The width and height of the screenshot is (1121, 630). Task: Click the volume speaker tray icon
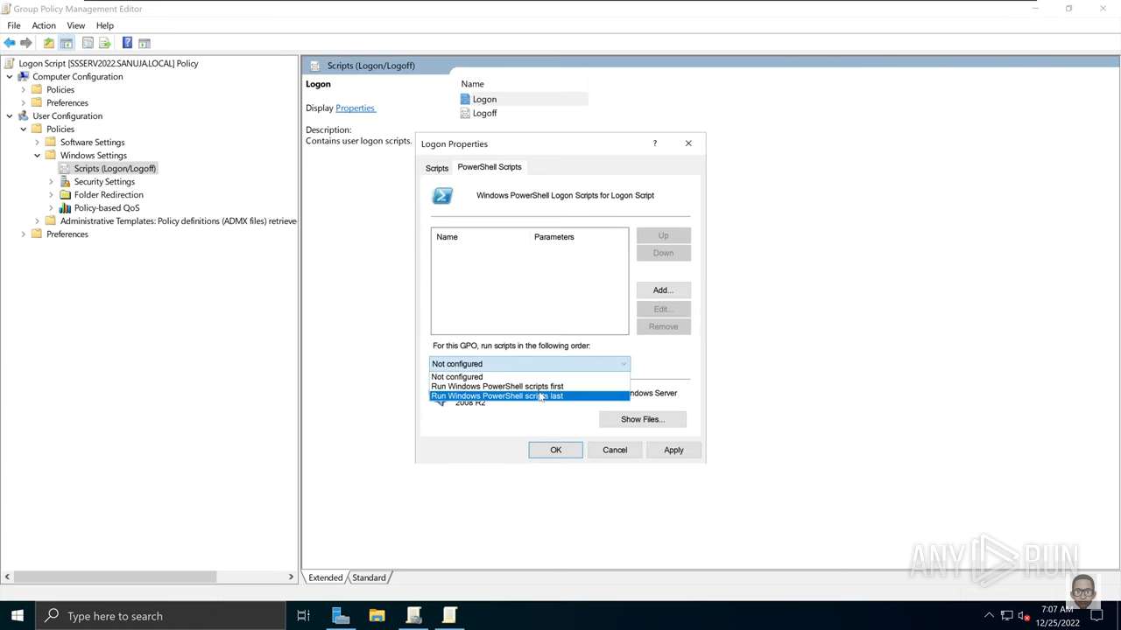click(1024, 616)
